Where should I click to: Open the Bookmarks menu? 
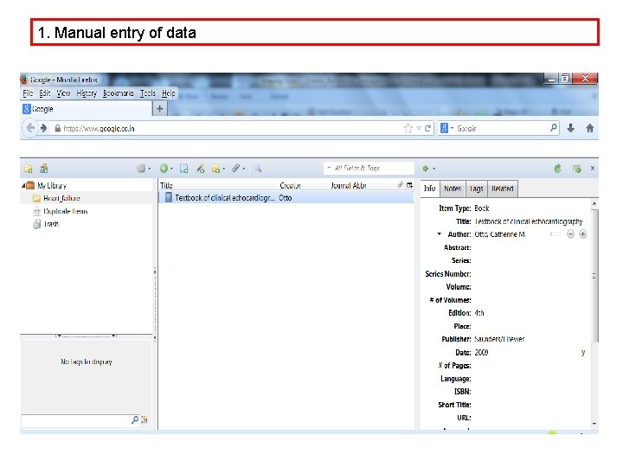tap(118, 93)
